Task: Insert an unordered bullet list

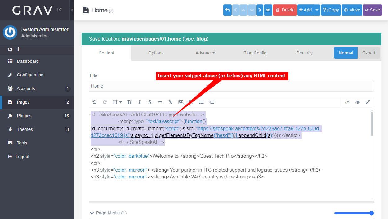Action: click(201, 102)
